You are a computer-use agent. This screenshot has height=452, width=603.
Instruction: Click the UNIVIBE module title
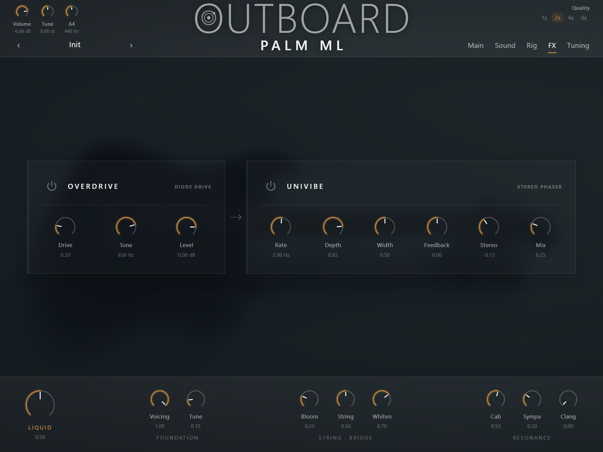pos(305,186)
